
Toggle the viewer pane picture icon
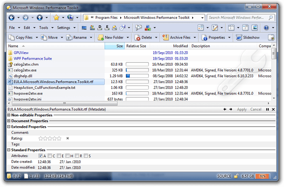tap(255, 28)
